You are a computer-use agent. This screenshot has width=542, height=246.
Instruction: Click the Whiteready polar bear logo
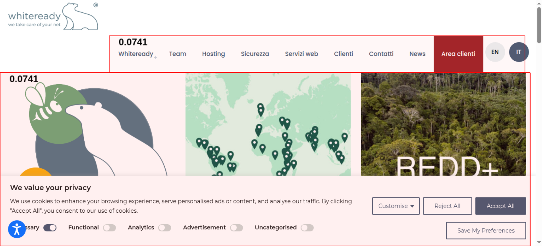[x=53, y=17]
